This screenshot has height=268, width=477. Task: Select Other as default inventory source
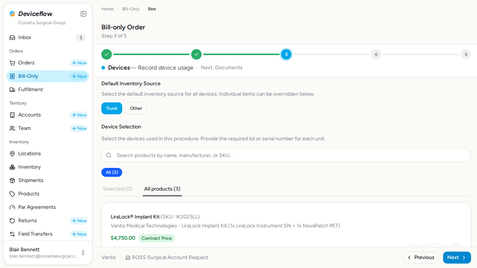coord(136,108)
